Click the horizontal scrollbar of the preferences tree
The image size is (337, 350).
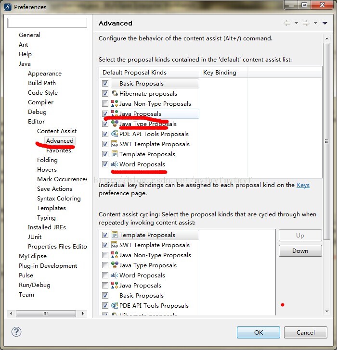click(x=47, y=313)
